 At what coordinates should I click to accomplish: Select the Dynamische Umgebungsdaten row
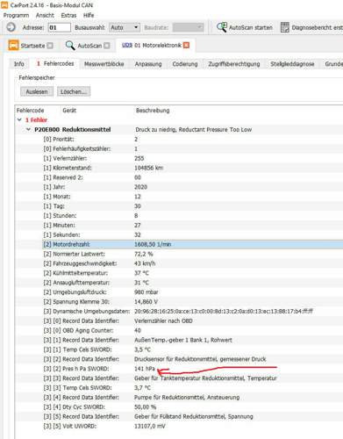point(179,311)
